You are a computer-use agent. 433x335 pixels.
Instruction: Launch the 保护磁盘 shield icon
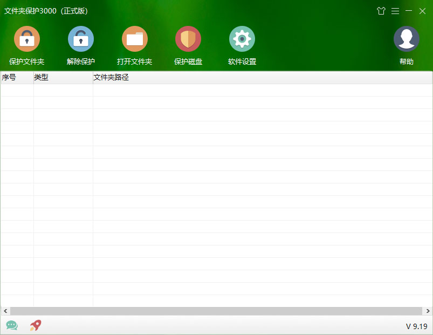188,39
